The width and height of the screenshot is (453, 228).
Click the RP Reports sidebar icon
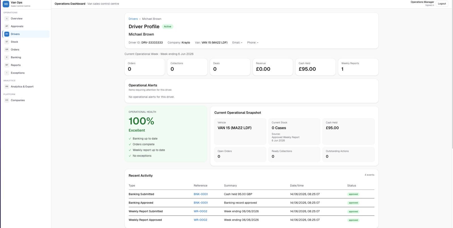point(7,65)
